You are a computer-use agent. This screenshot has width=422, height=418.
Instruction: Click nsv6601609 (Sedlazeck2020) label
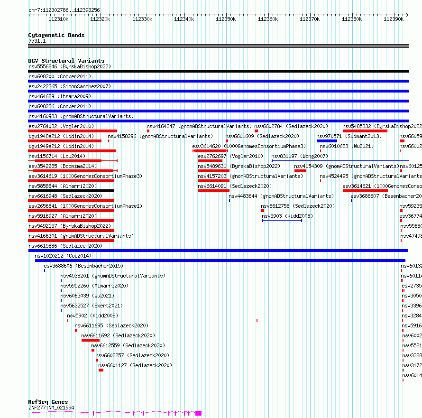coord(262,136)
